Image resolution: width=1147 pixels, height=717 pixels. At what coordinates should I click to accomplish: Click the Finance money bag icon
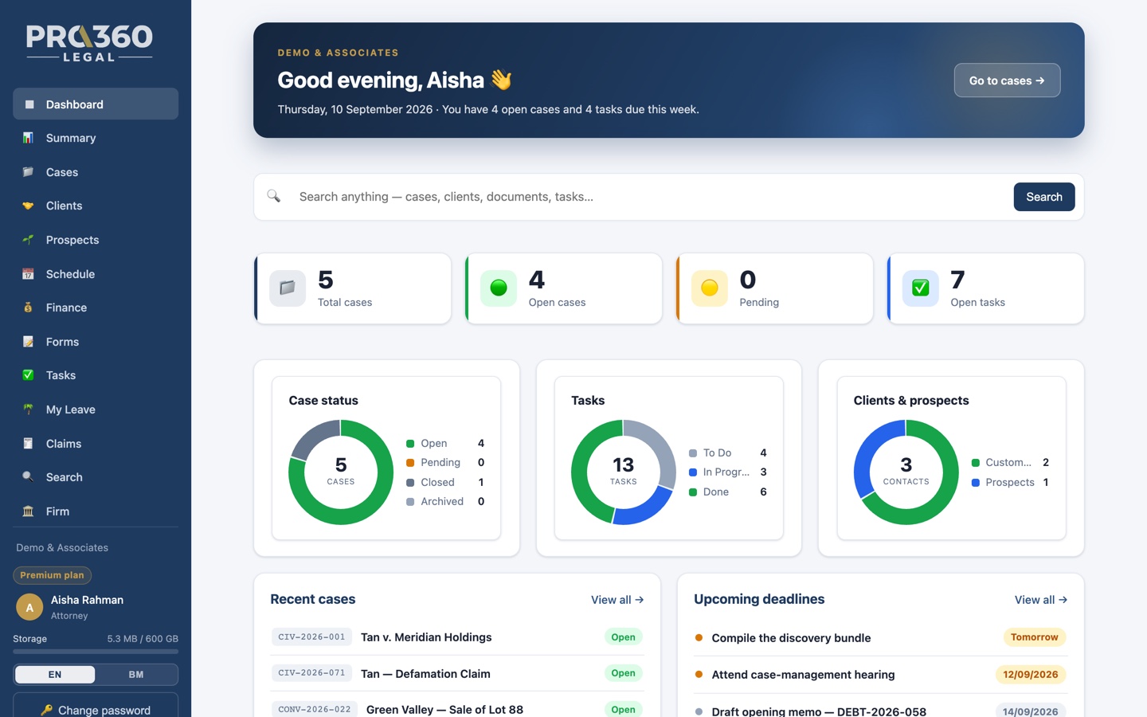[x=29, y=308]
